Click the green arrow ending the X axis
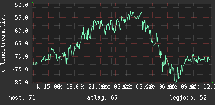Image resolution: width=215 pixels, height=105 pixels. click(x=212, y=82)
